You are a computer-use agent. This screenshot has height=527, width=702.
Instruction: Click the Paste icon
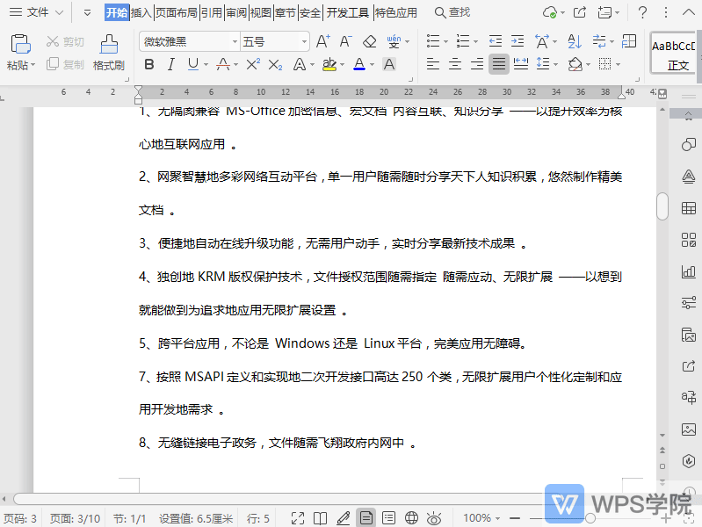tap(20, 44)
